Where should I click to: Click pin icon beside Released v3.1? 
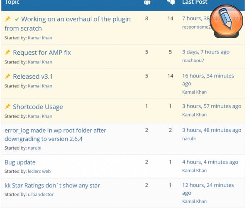(7, 76)
